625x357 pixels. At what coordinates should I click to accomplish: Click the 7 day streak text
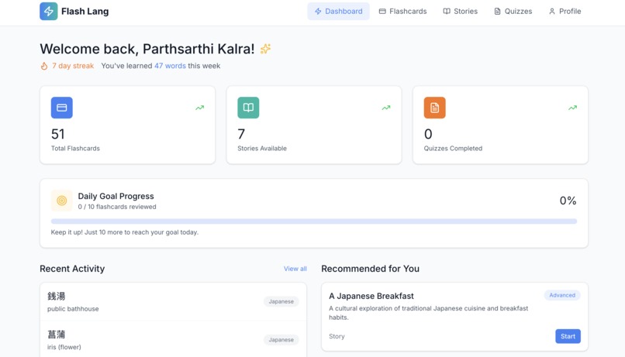point(73,66)
